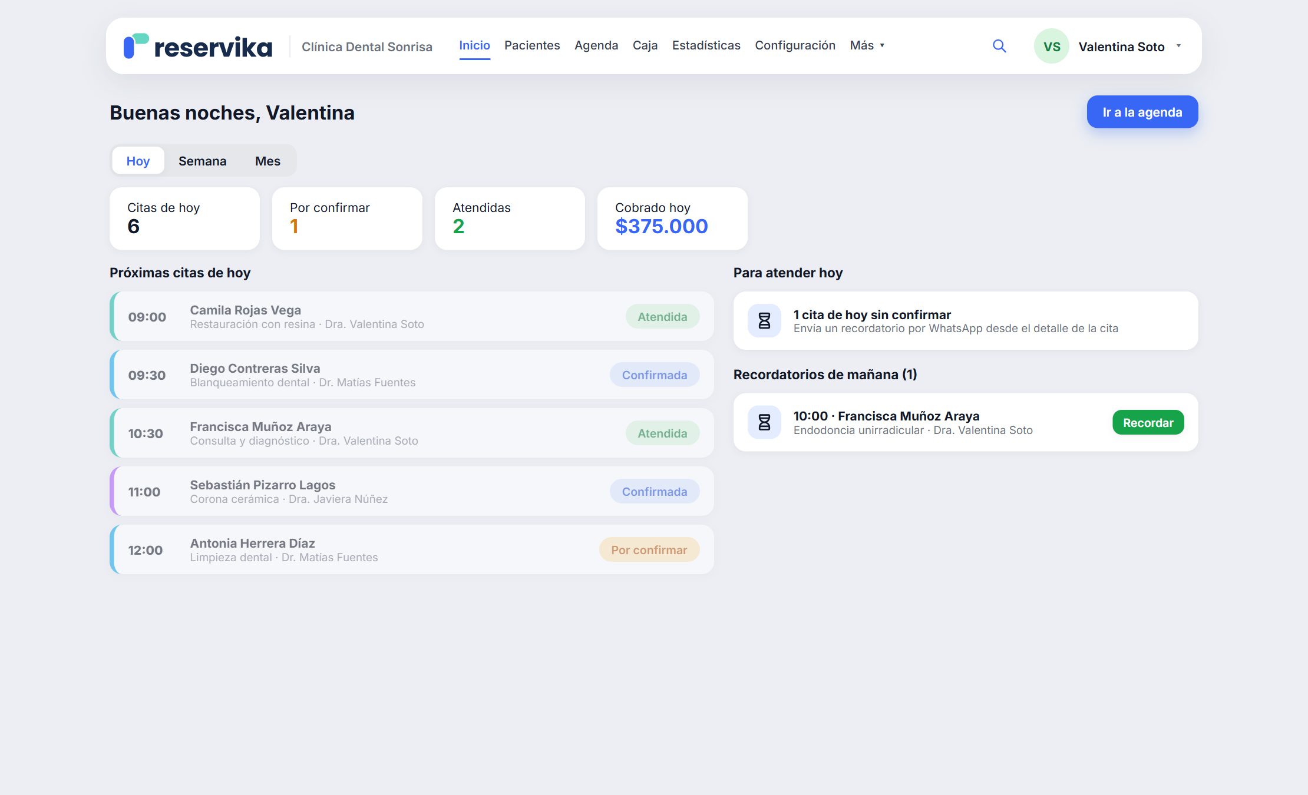Open the Cobrado hoy $375.000 card

[x=672, y=218]
